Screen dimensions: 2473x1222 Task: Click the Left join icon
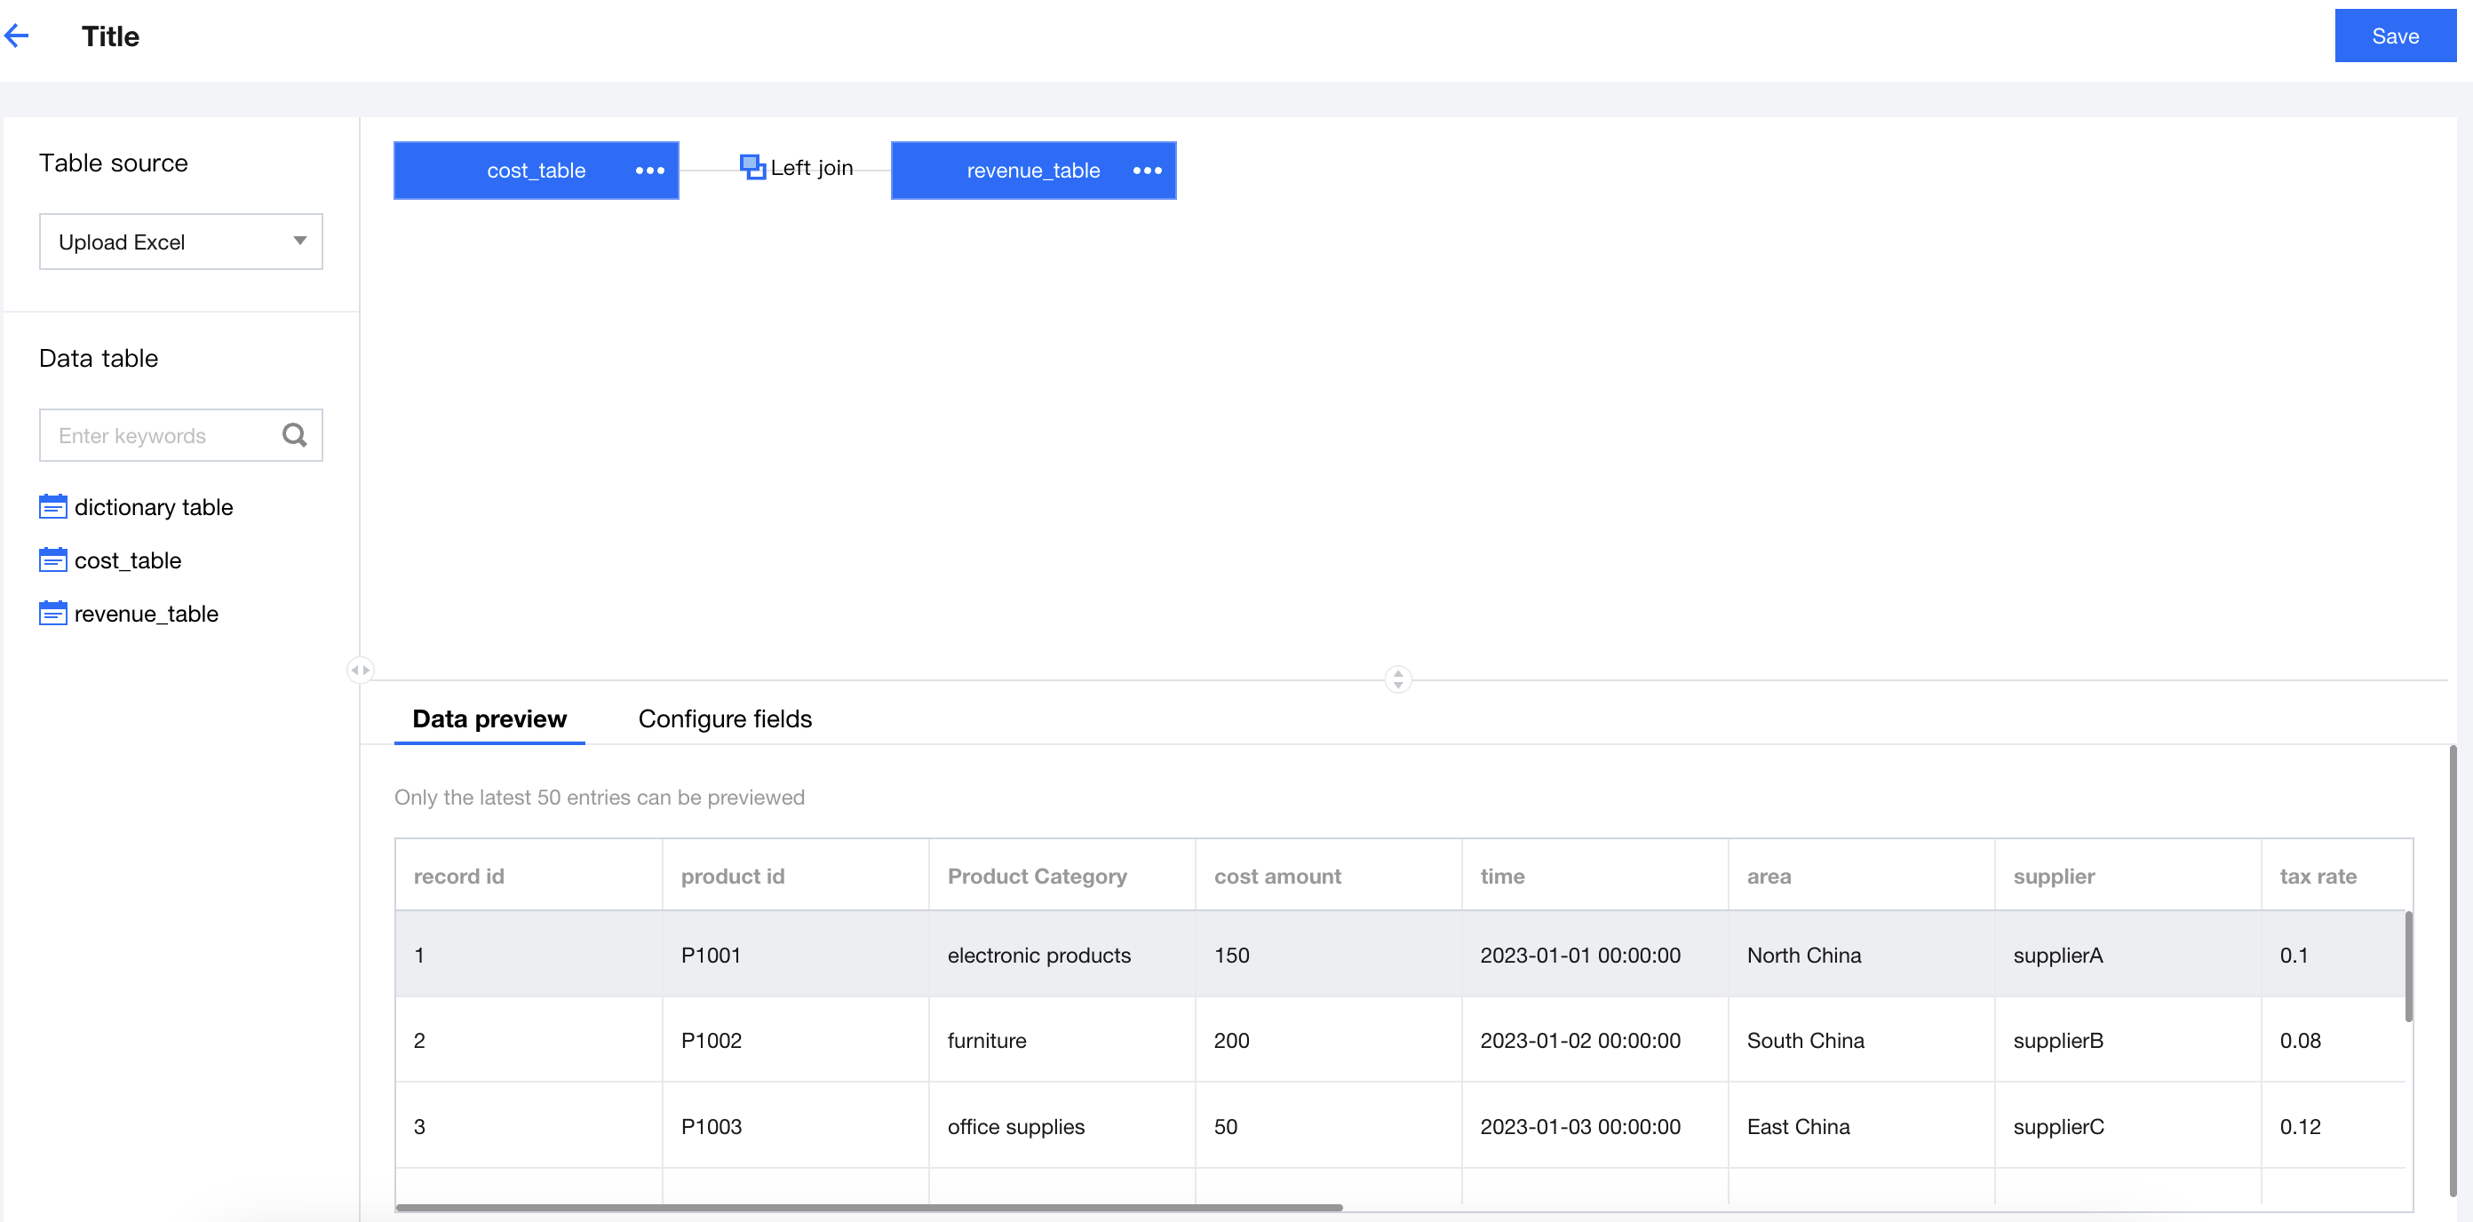pyautogui.click(x=752, y=168)
